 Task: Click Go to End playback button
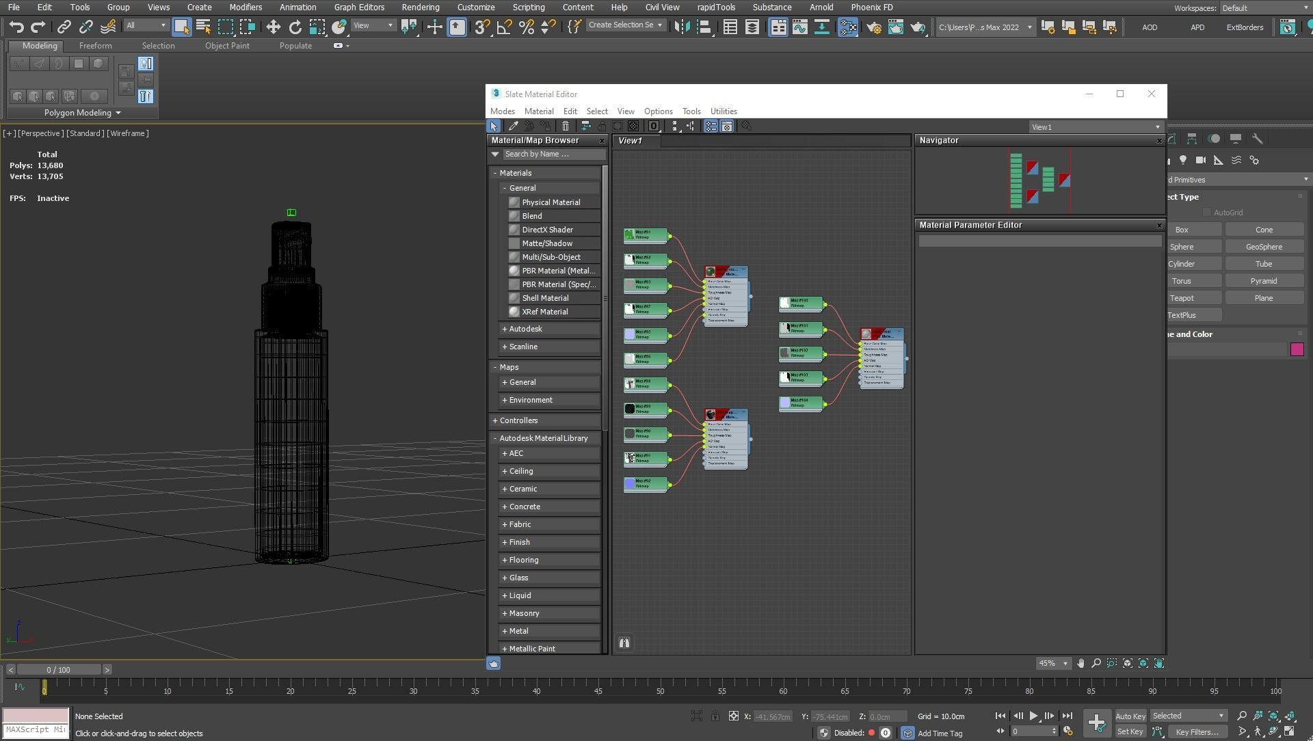[1067, 716]
